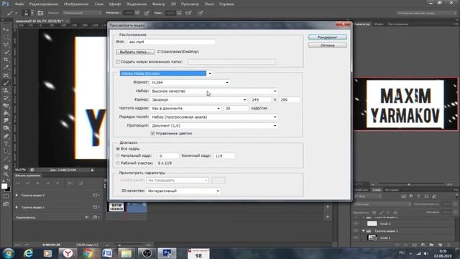Open File Explorer folder in taskbar
Screen dimensions: 460x259
click(x=126, y=253)
